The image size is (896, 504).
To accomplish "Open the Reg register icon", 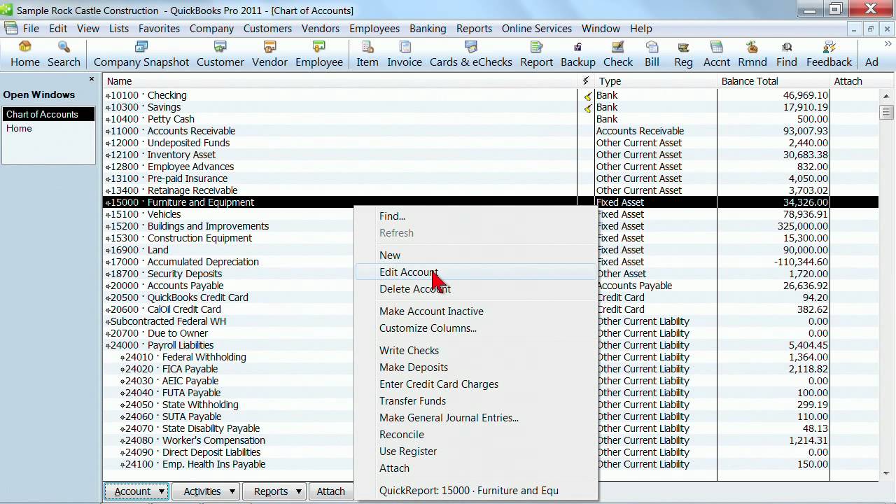I will pos(683,55).
